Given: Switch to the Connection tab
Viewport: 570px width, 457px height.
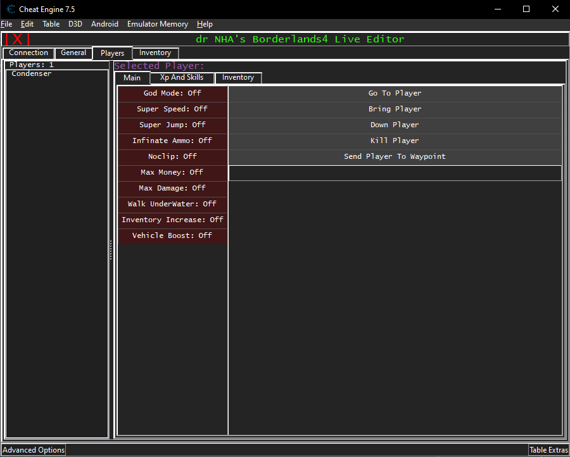Looking at the screenshot, I should 28,53.
